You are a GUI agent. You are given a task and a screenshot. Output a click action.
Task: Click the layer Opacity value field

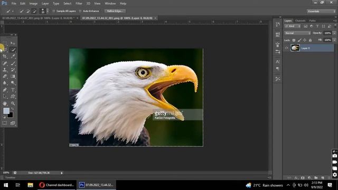pyautogui.click(x=327, y=33)
